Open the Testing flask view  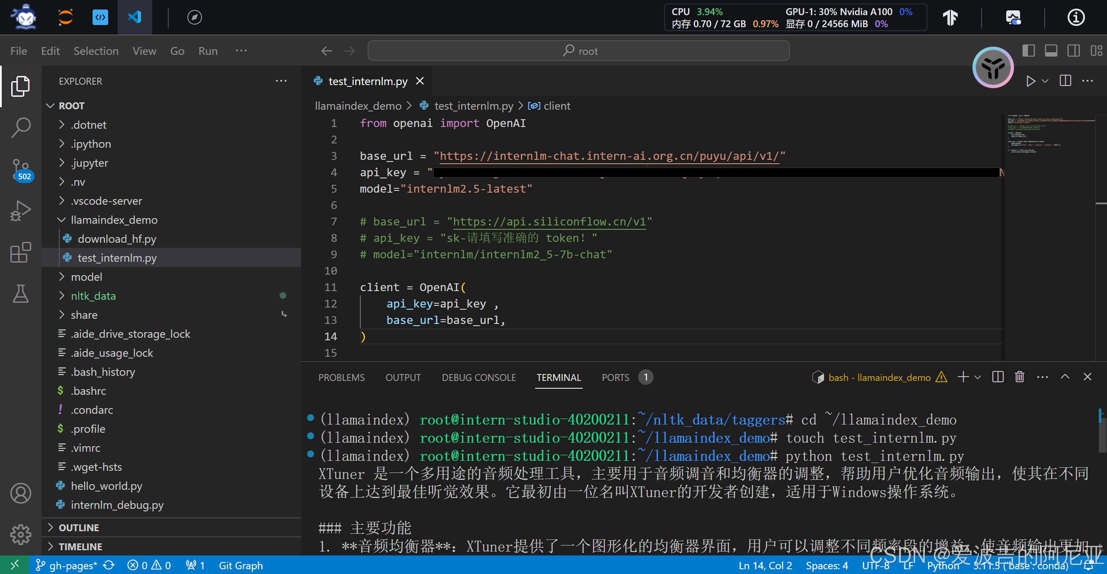(20, 294)
